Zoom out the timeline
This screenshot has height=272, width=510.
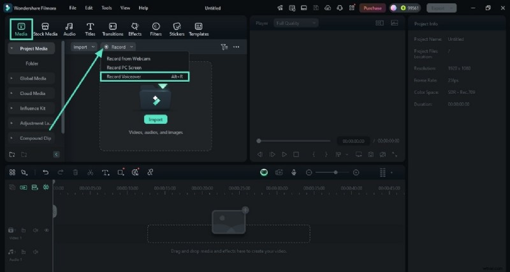(309, 172)
